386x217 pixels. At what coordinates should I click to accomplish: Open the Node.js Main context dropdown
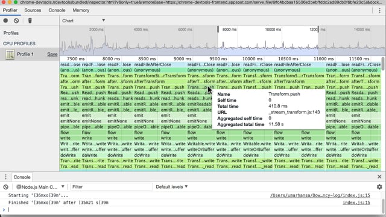(x=40, y=187)
